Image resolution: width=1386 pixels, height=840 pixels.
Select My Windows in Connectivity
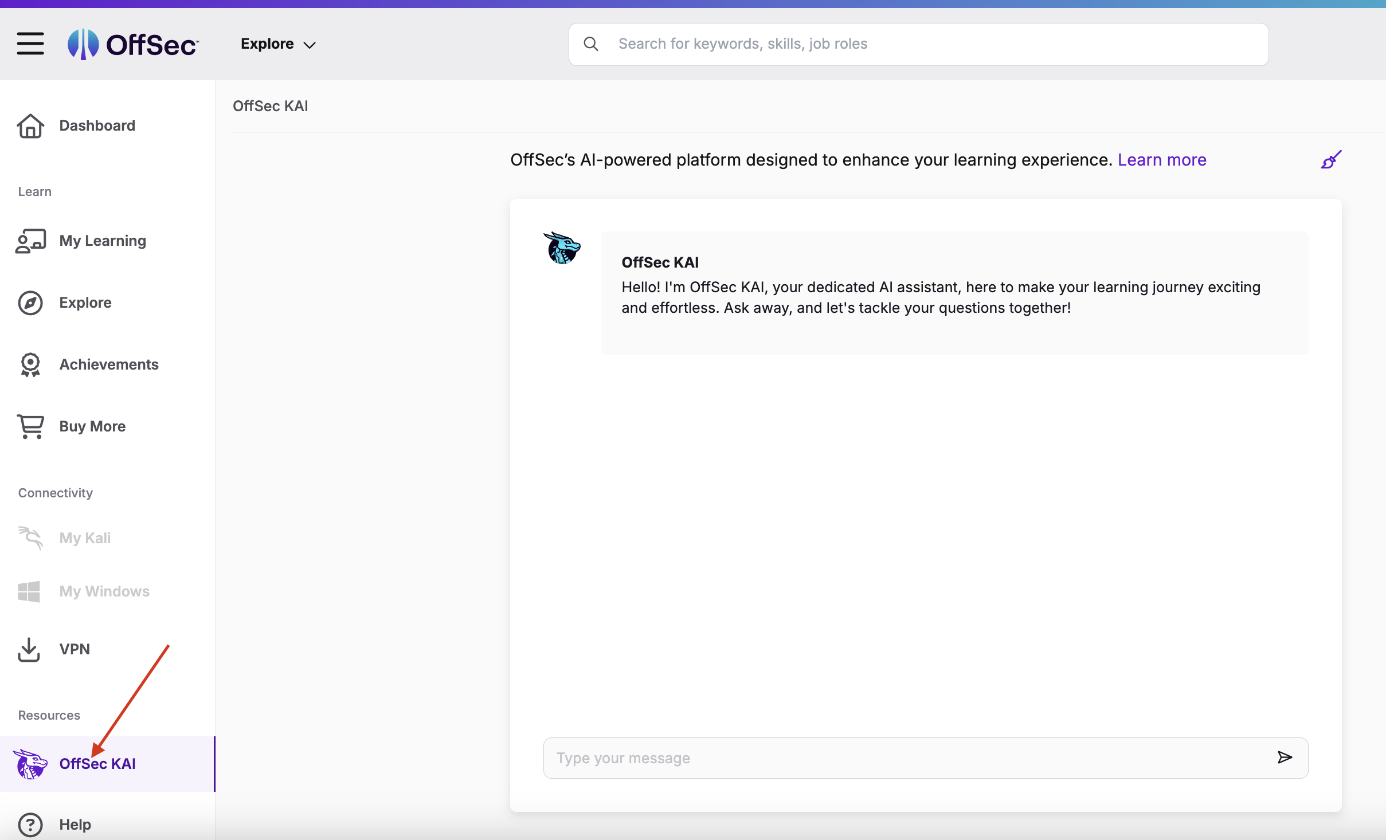pyautogui.click(x=104, y=591)
